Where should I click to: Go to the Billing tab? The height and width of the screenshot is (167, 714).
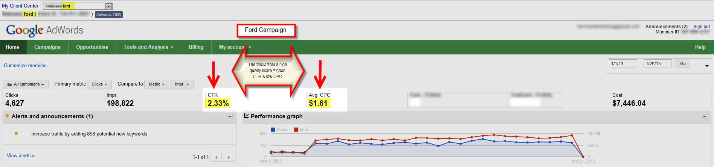pyautogui.click(x=196, y=47)
